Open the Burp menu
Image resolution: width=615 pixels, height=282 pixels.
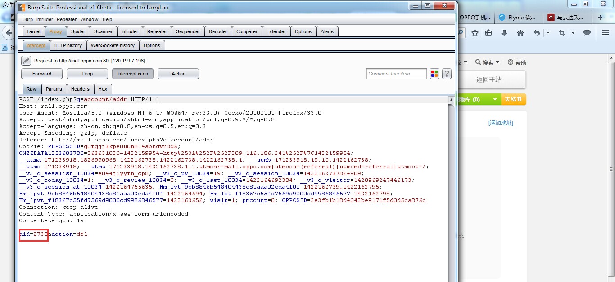pos(27,19)
